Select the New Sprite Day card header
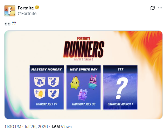Image resolution: width=167 pixels, height=133 pixels. [x=84, y=69]
